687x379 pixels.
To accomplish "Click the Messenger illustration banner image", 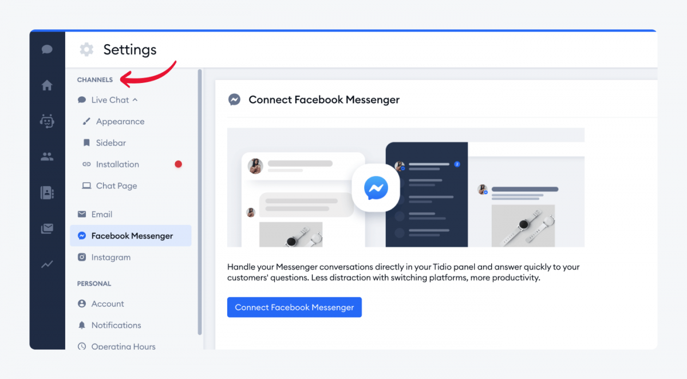I will point(406,187).
